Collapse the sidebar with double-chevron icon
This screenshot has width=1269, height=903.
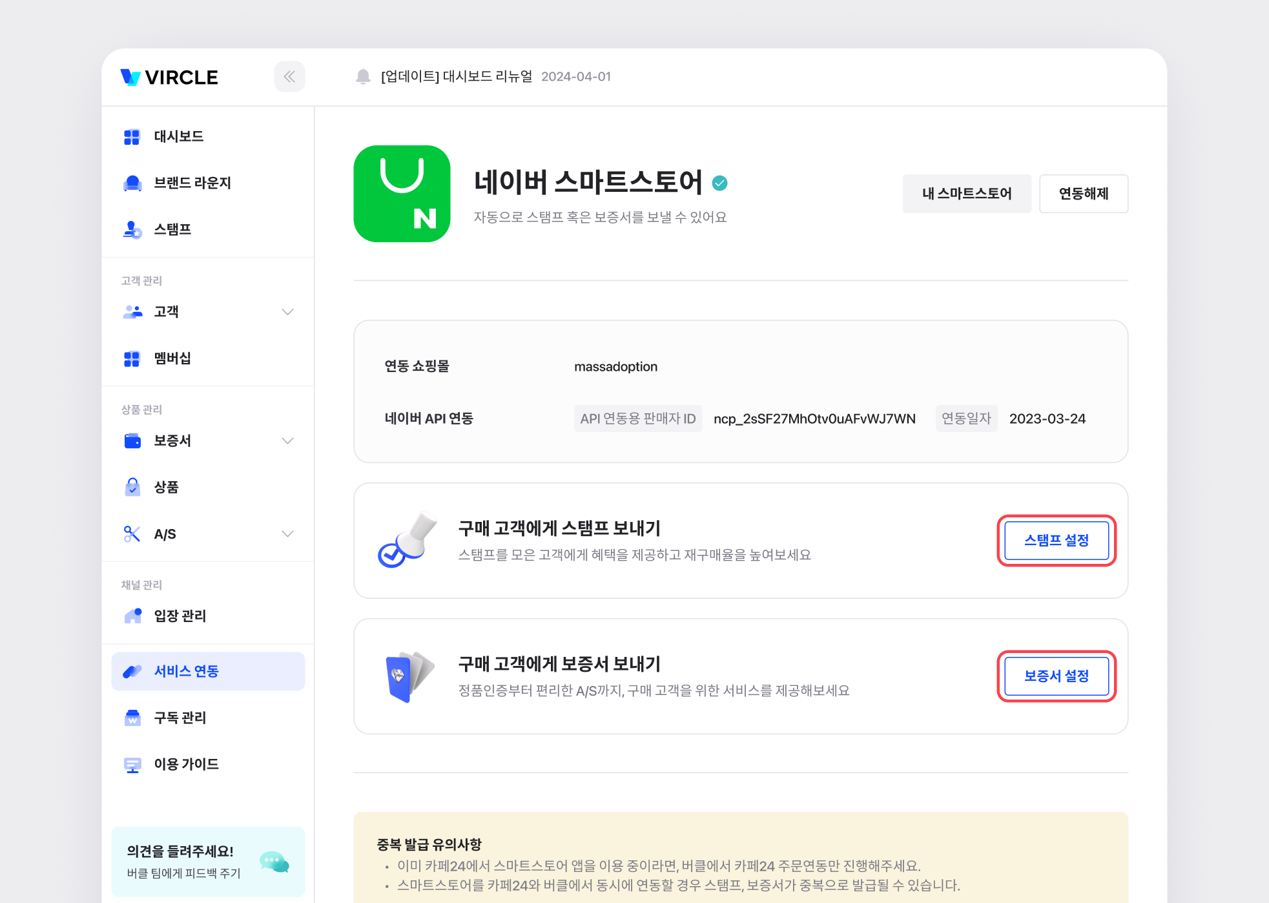coord(289,77)
